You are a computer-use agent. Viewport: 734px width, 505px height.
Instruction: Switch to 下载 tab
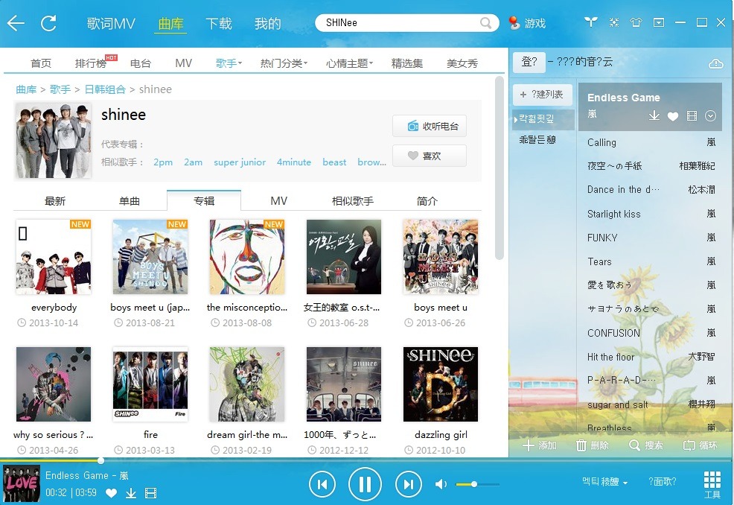(219, 23)
